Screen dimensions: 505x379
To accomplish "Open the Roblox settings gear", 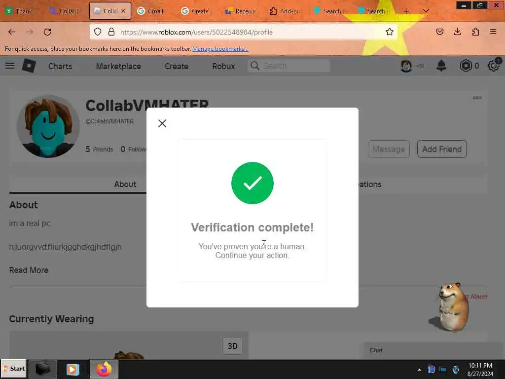I will pos(493,66).
